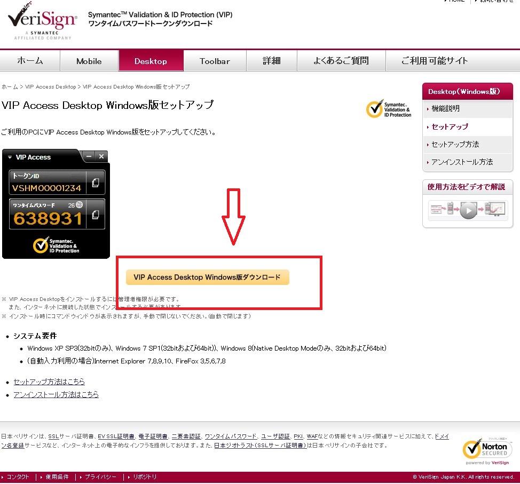Open the よくあるご質問 tab

341,61
